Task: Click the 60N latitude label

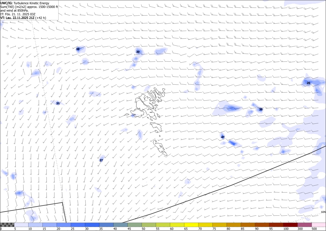Action: coord(323,212)
